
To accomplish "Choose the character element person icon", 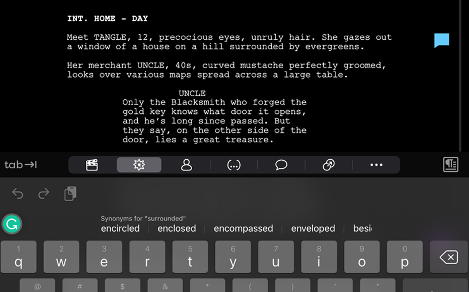I will (x=186, y=165).
